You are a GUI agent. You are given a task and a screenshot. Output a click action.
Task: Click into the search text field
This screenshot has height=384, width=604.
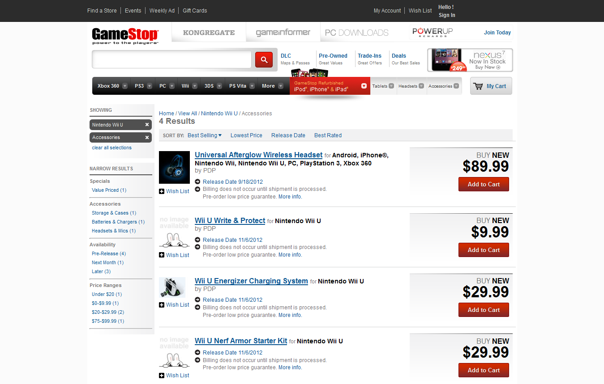[x=171, y=59]
